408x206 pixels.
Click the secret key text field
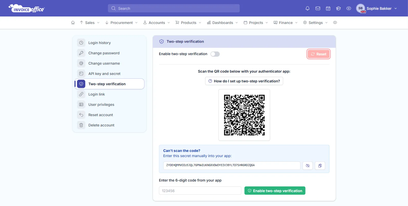232,166
